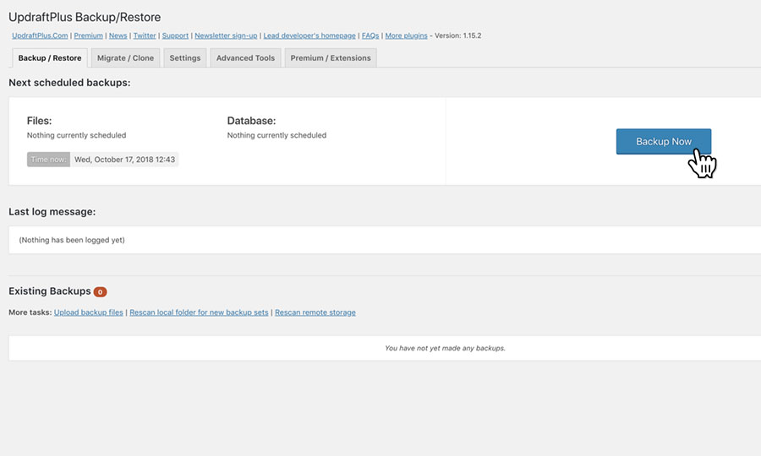Open Lead developer's homepage link

point(309,35)
